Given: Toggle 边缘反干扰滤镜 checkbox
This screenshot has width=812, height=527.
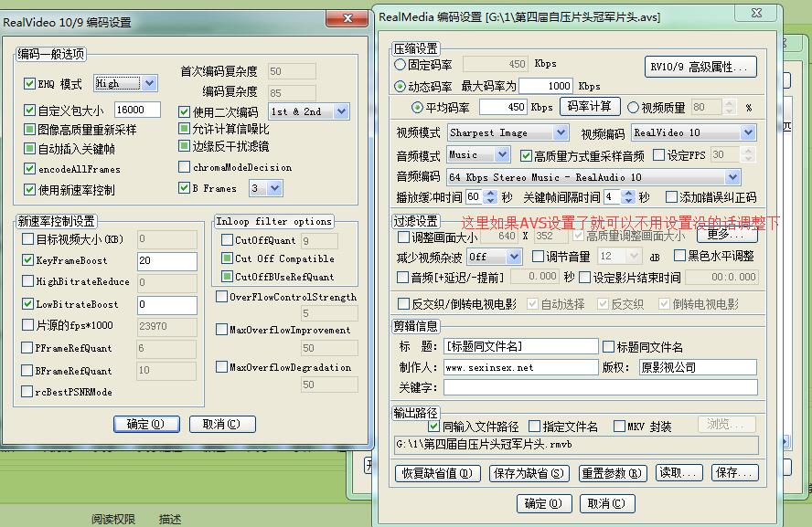Looking at the screenshot, I should point(184,146).
